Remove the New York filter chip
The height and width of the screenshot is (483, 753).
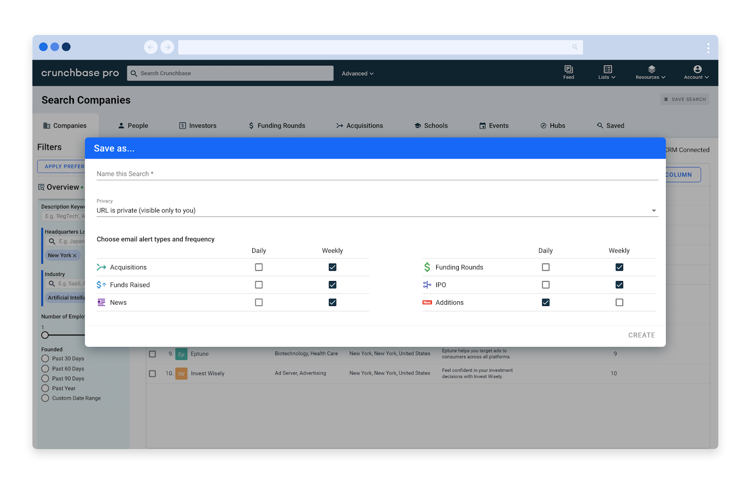click(x=74, y=255)
